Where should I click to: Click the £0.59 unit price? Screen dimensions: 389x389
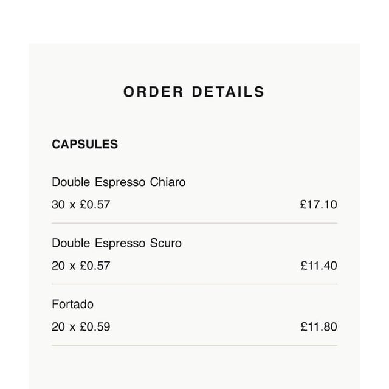click(95, 327)
